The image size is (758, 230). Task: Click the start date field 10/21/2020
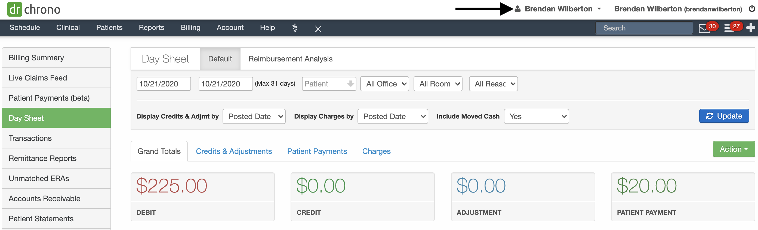click(164, 84)
